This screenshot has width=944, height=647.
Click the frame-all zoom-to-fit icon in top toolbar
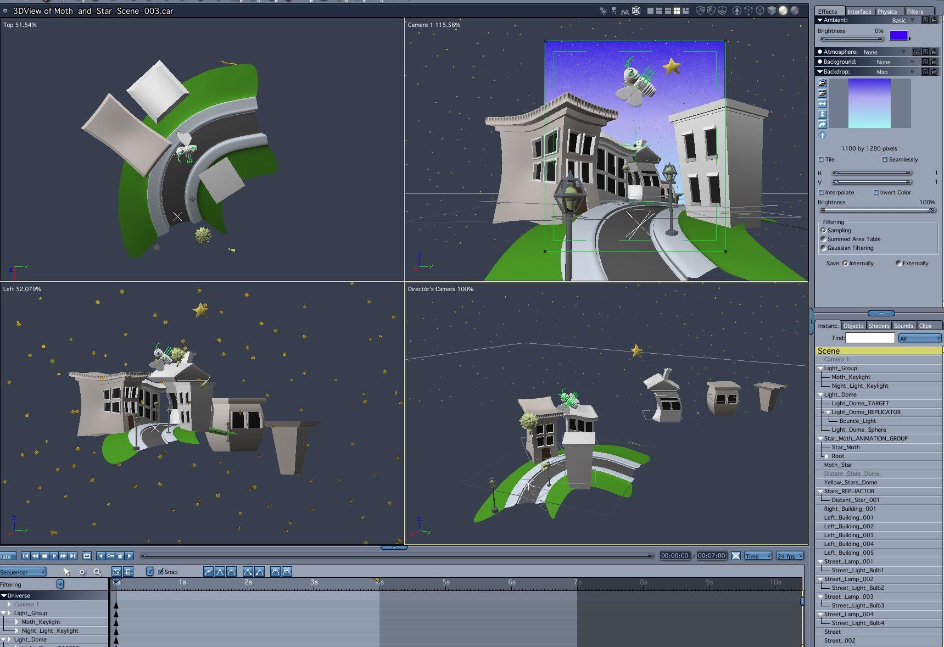tap(636, 10)
